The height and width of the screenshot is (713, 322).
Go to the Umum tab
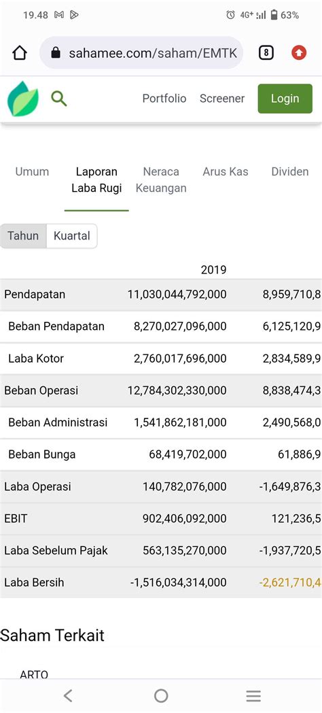[32, 171]
